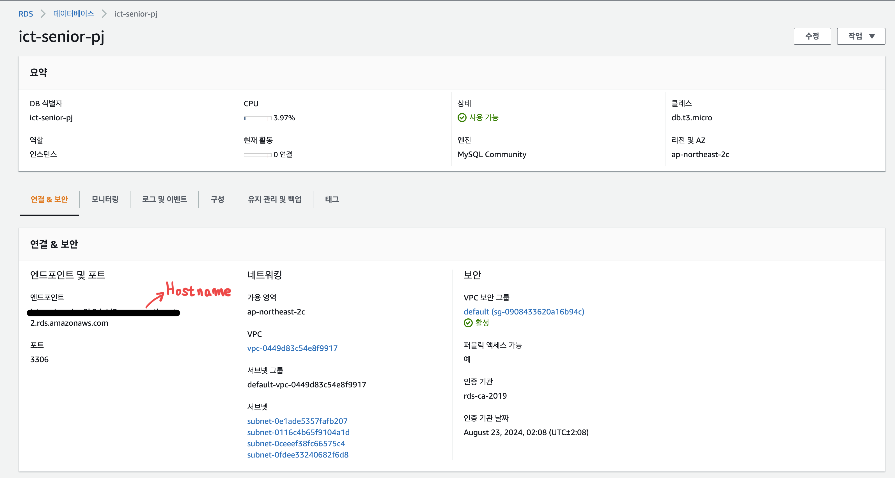The width and height of the screenshot is (895, 478).
Task: Go to RDS breadcrumb link
Action: (x=26, y=14)
